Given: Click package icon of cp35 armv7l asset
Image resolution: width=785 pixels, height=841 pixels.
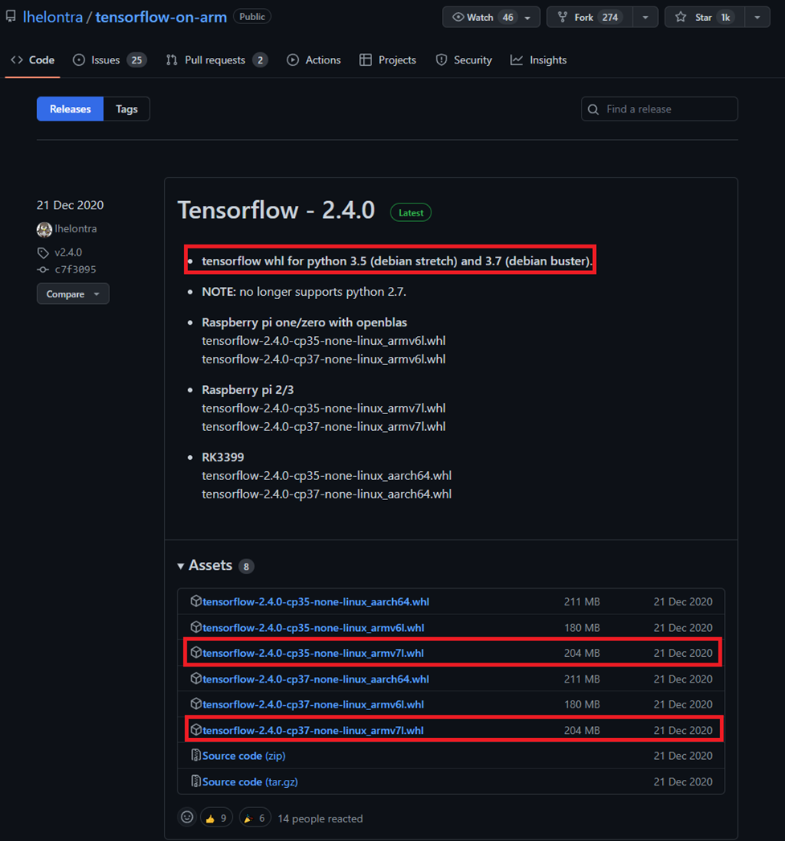Looking at the screenshot, I should pyautogui.click(x=196, y=652).
